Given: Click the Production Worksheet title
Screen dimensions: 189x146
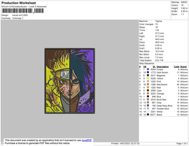Looking at the screenshot, I should [x=19, y=3].
